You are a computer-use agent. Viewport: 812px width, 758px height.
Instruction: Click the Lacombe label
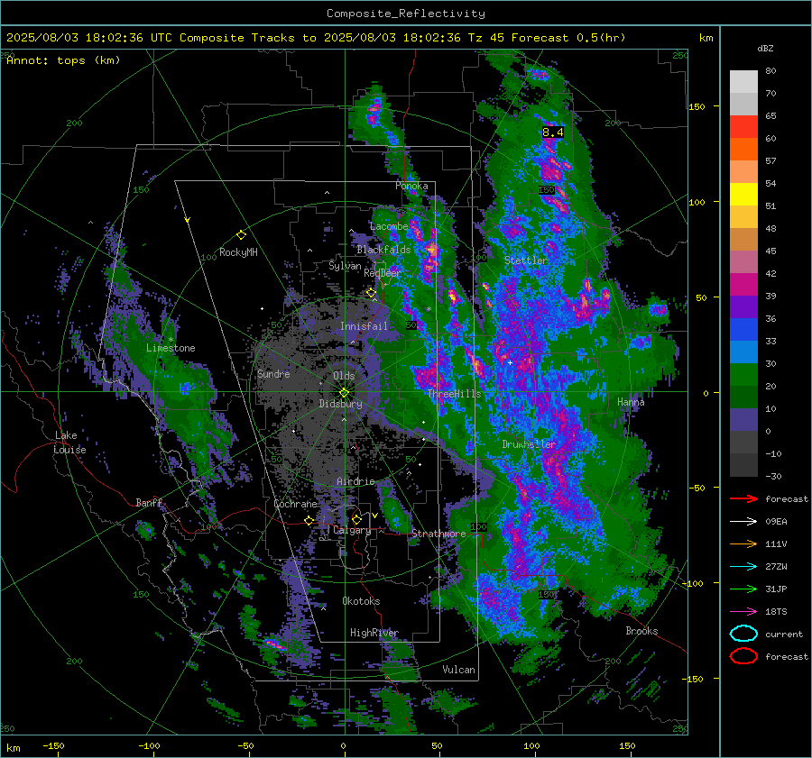coord(389,226)
